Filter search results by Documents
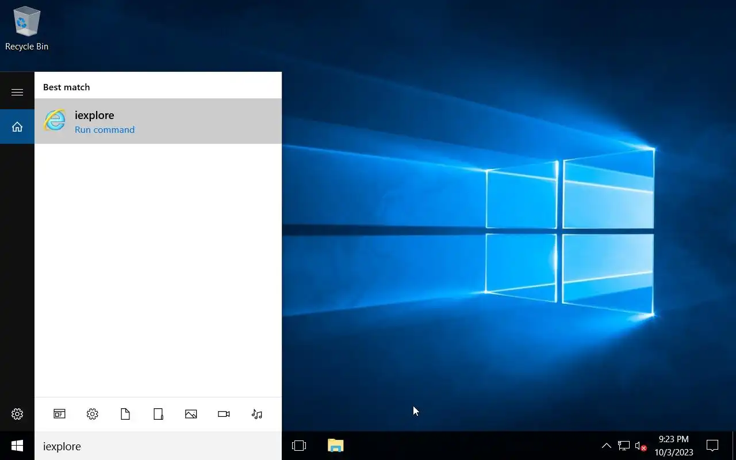Viewport: 736px width, 460px height. pos(125,414)
